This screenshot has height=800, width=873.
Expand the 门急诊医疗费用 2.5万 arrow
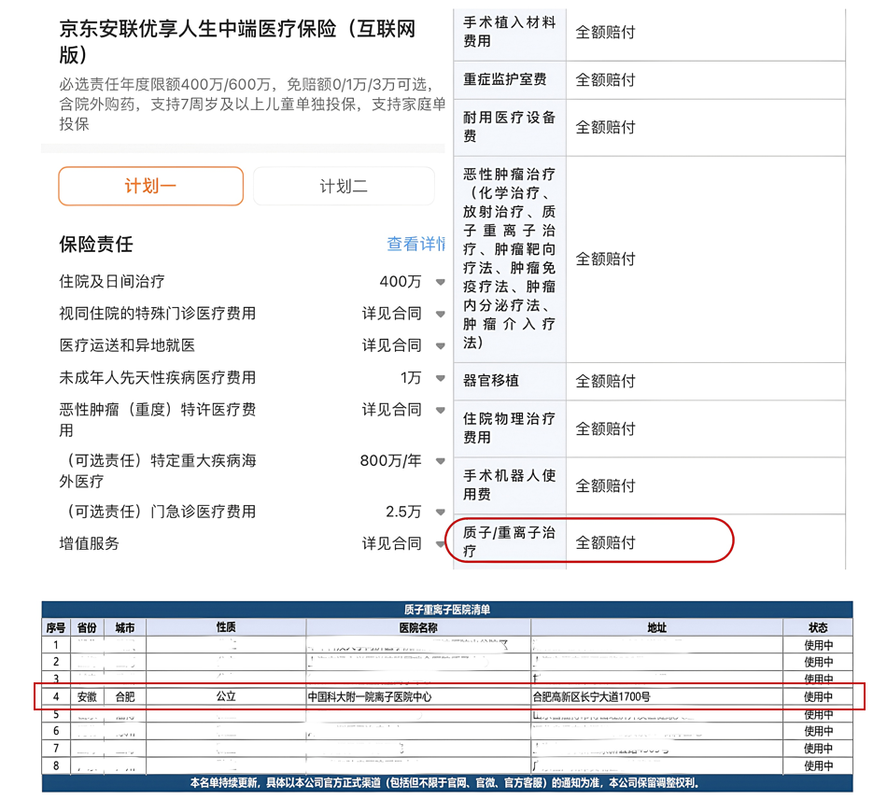[x=440, y=512]
